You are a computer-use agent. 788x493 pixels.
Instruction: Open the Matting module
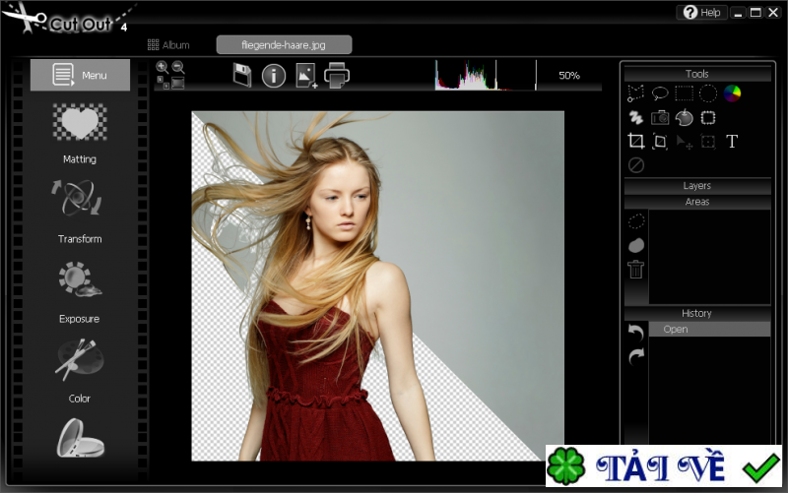click(80, 134)
